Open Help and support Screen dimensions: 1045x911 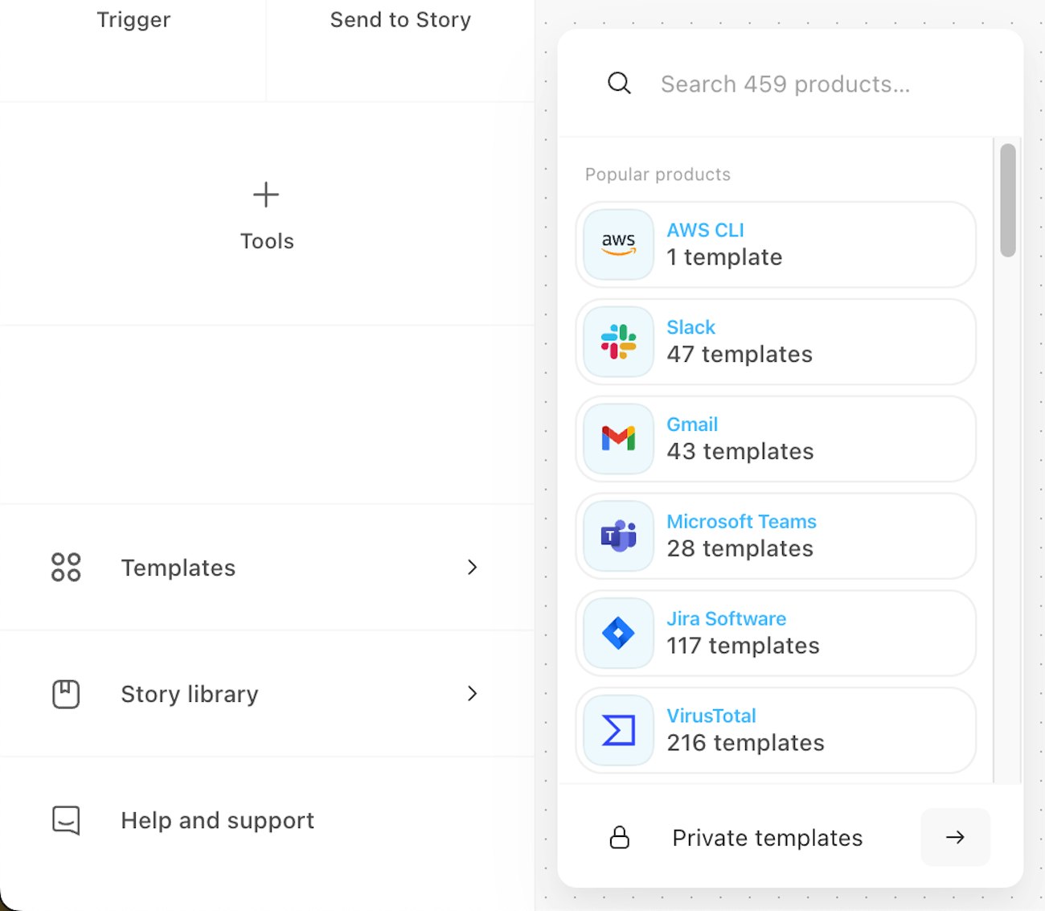(217, 820)
